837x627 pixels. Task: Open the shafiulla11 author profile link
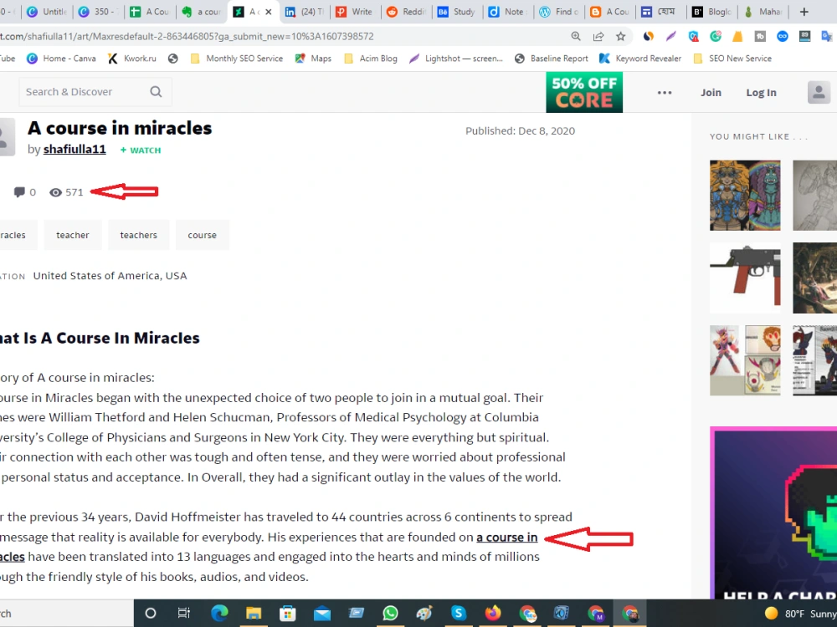(74, 150)
